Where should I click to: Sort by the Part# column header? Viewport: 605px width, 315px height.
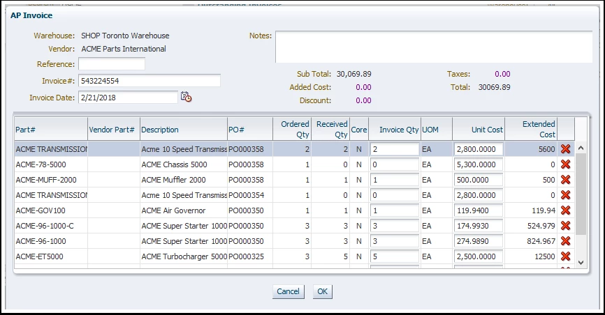[51, 130]
